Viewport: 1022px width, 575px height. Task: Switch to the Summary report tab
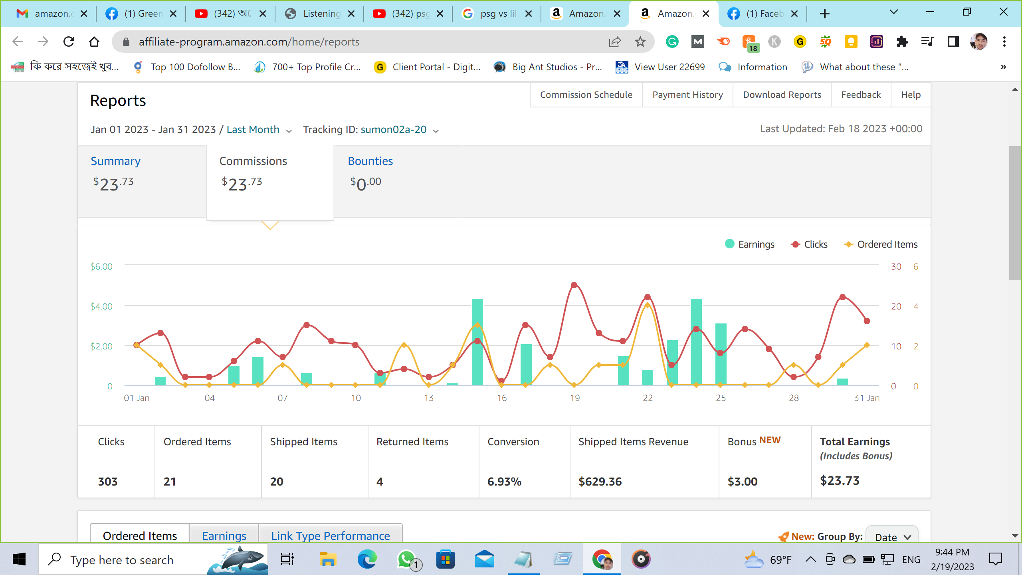(115, 161)
